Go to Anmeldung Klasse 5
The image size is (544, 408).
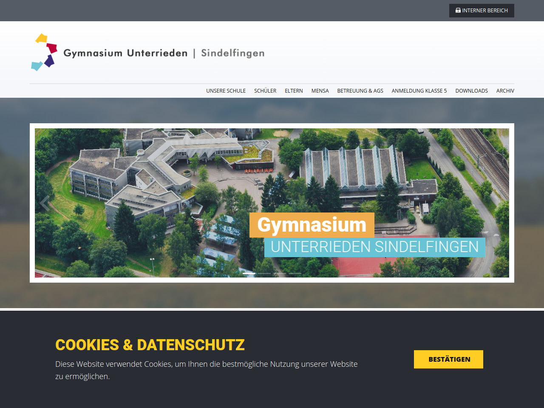coord(419,91)
